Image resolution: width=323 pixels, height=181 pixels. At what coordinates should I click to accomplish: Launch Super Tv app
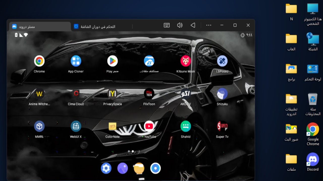(222, 126)
